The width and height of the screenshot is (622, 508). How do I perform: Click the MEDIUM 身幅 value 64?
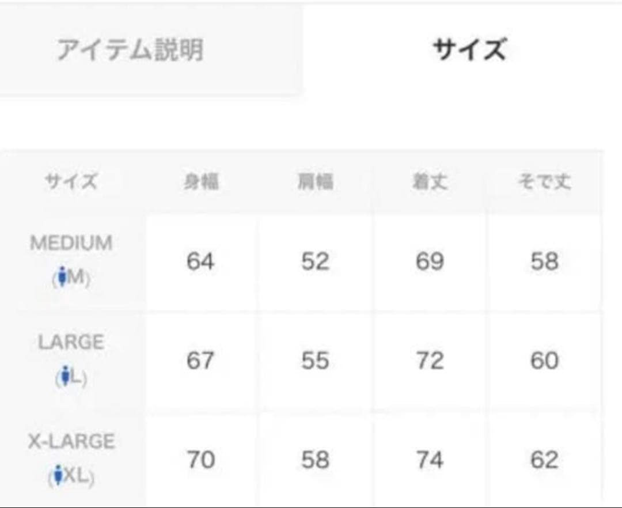coord(200,261)
